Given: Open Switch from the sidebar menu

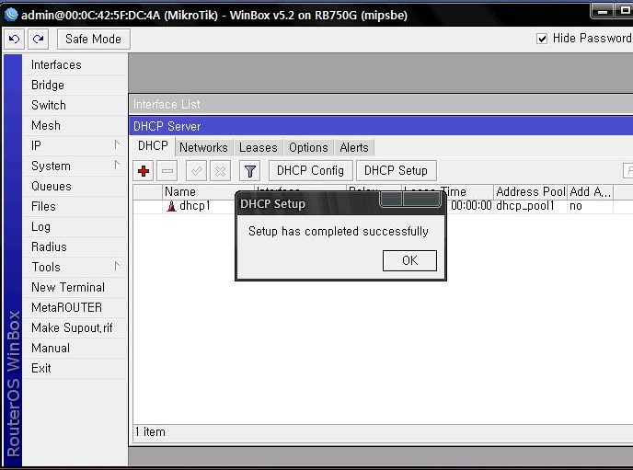Looking at the screenshot, I should click(x=75, y=105).
